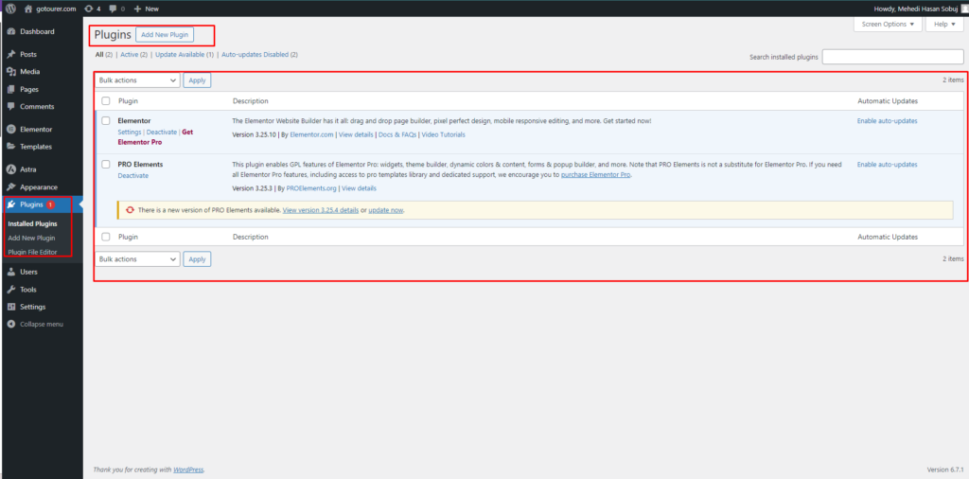Click the Collapse menu arrow icon
This screenshot has height=479, width=969.
11,324
